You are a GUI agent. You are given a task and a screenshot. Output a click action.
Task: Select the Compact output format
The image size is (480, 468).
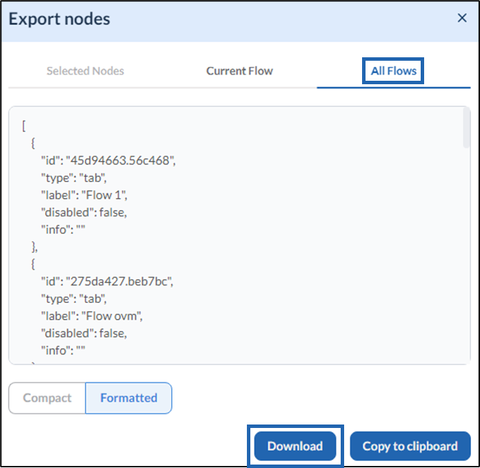47,398
